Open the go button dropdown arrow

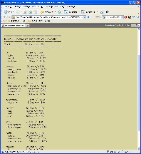(91, 17)
